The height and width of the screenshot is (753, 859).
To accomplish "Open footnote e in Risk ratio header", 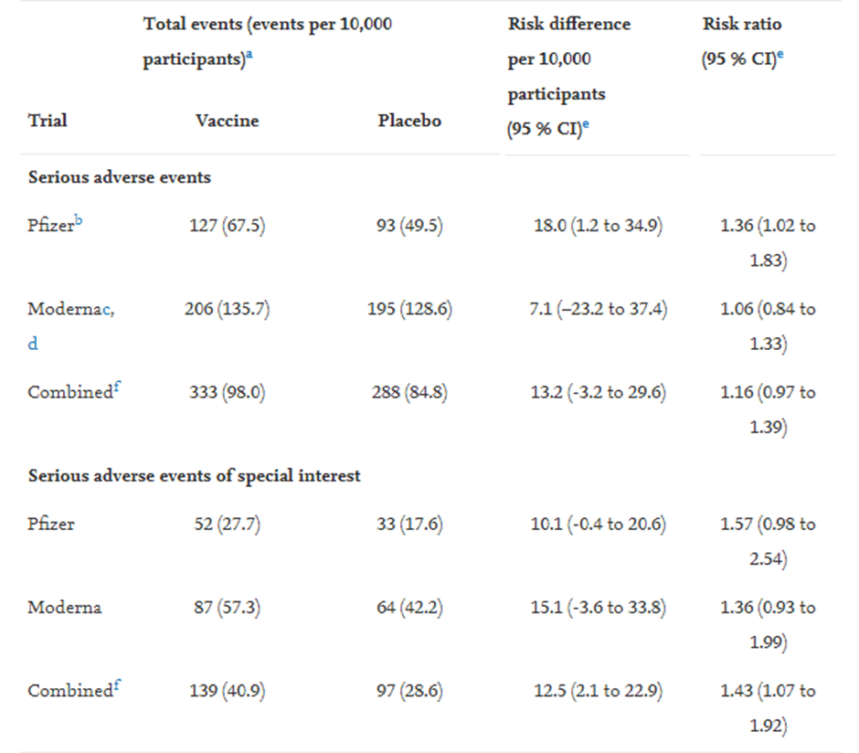I will click(780, 55).
